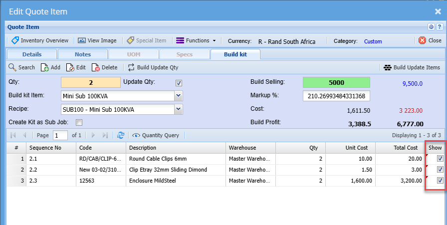Expand the Recipe SUB100 dropdown
447x225 pixels.
[179, 109]
